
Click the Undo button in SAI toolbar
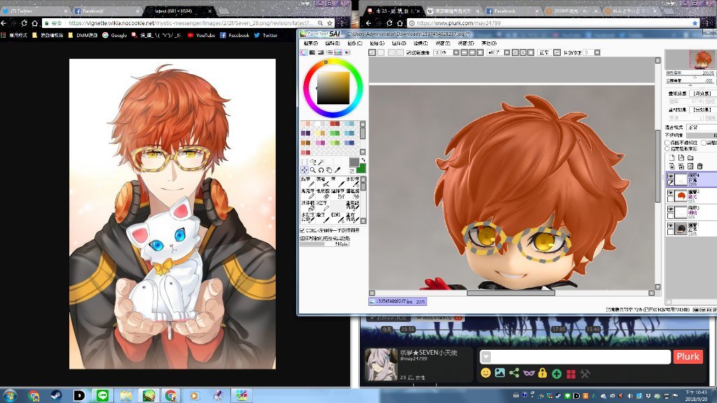372,52
